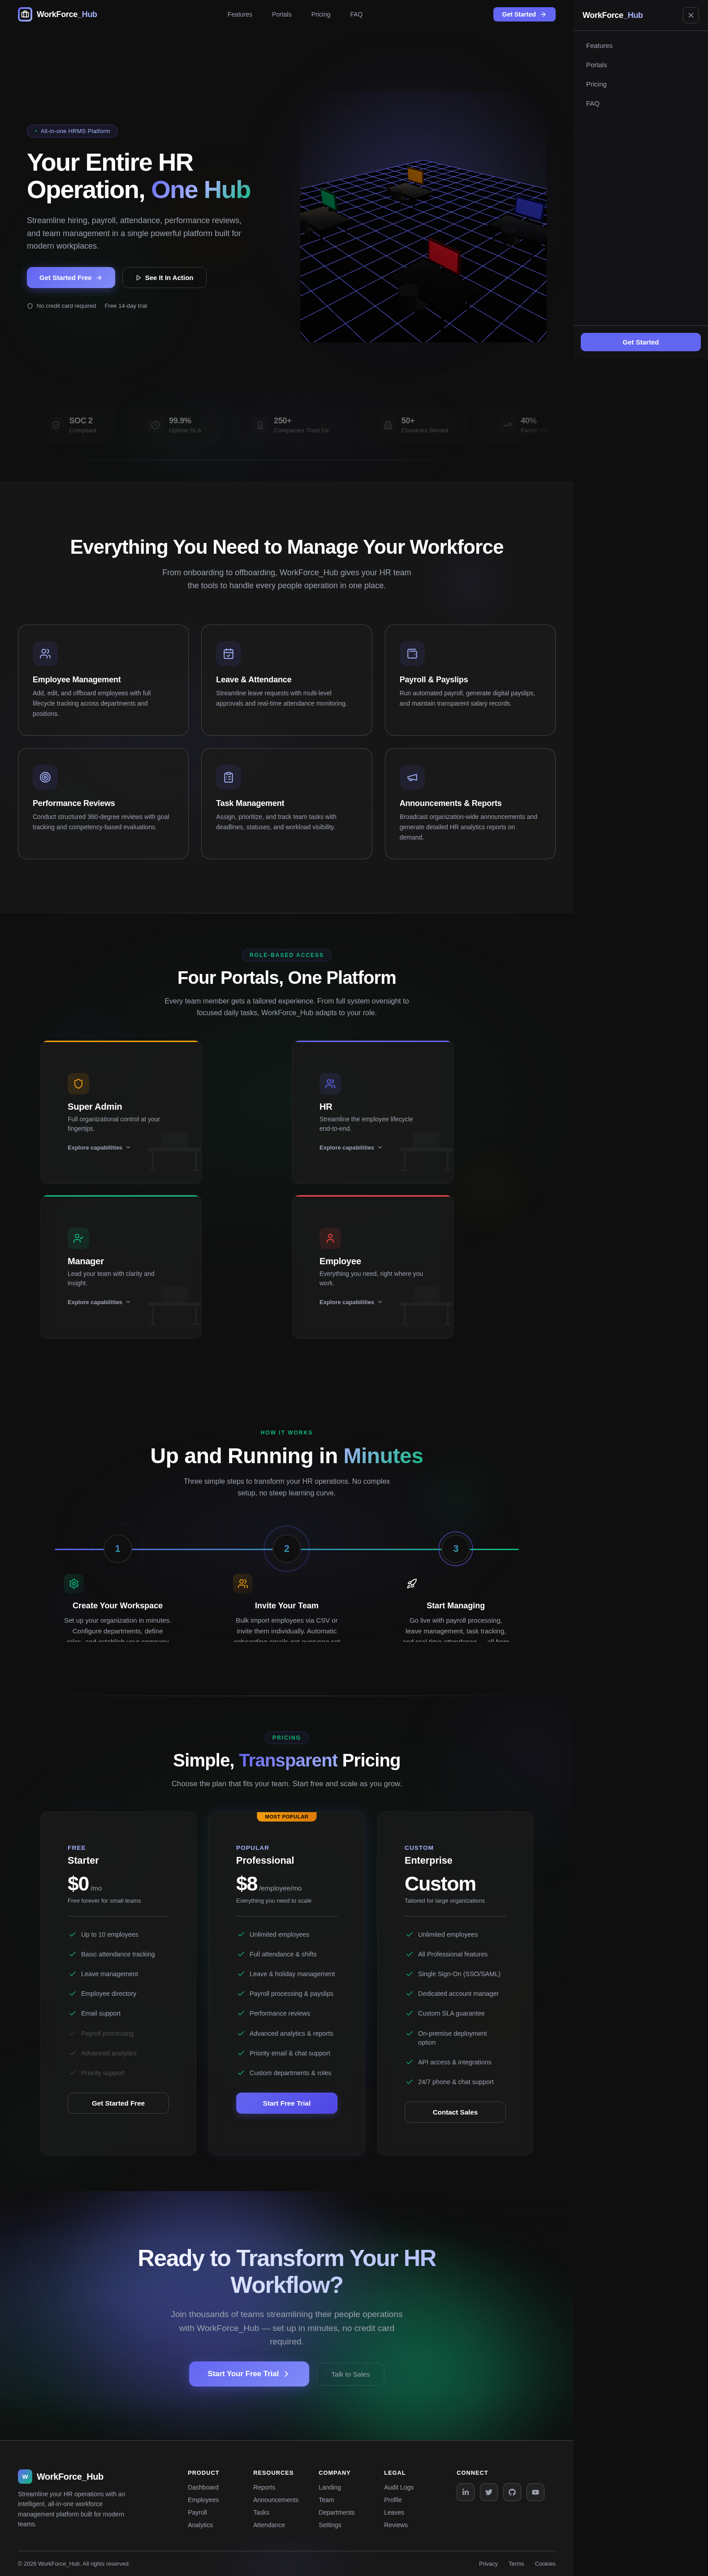Close the side menu panel with X
Image resolution: width=708 pixels, height=2576 pixels.
pos(691,15)
